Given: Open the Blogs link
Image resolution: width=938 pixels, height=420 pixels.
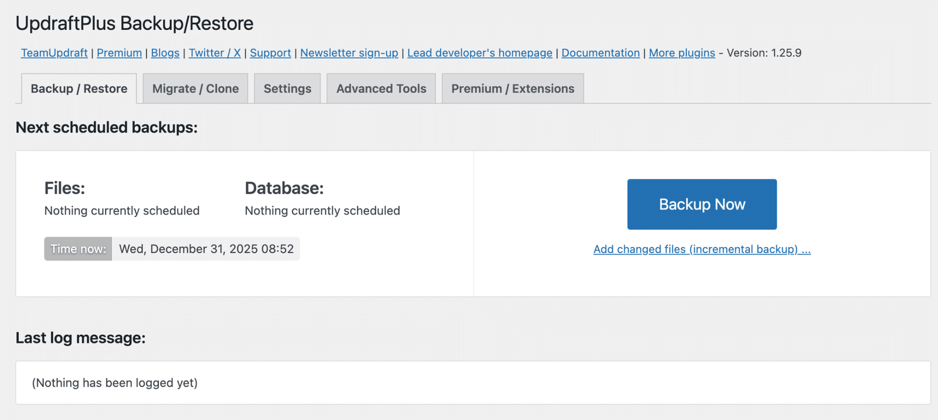Looking at the screenshot, I should click(165, 53).
